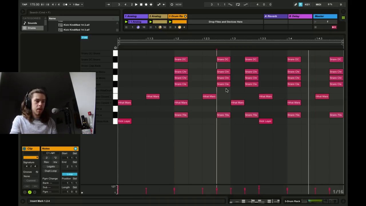Select the A Reverb return track header
The image size is (366, 206).
point(276,16)
